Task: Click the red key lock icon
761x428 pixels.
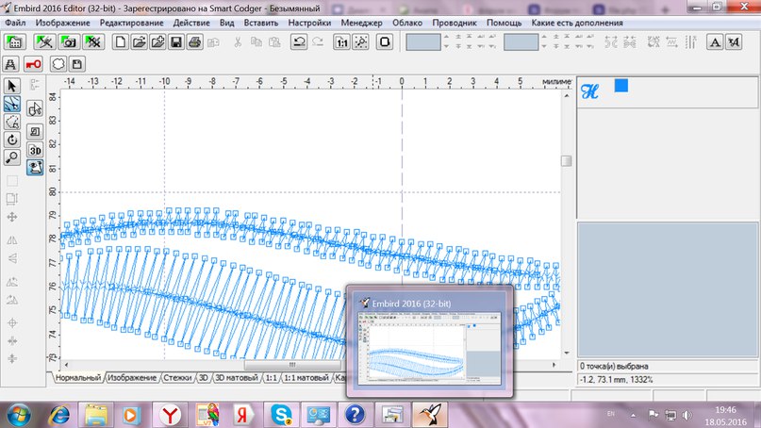Action: click(x=34, y=64)
